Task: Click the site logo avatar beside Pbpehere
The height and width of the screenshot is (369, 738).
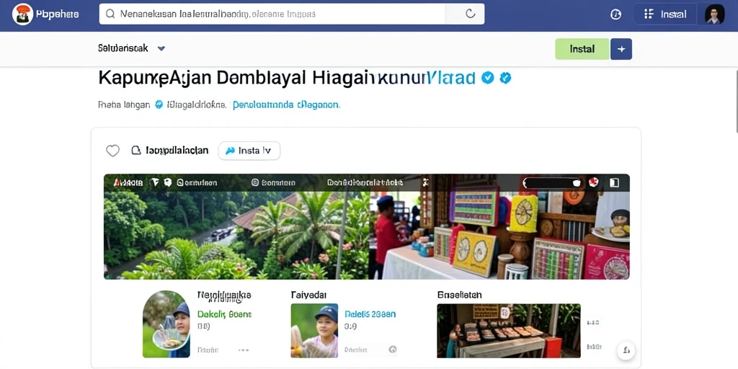Action: coord(22,14)
